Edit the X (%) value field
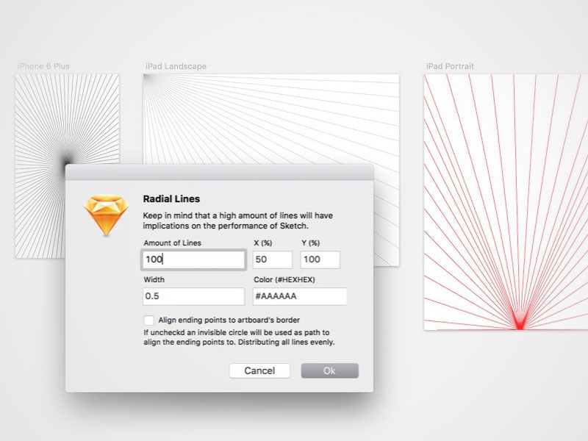Viewport: 588px width, 441px height. pos(272,259)
